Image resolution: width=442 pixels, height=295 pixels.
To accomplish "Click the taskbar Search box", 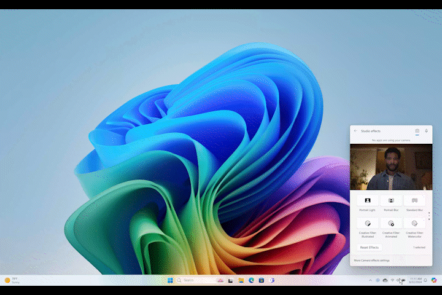I will point(193,280).
